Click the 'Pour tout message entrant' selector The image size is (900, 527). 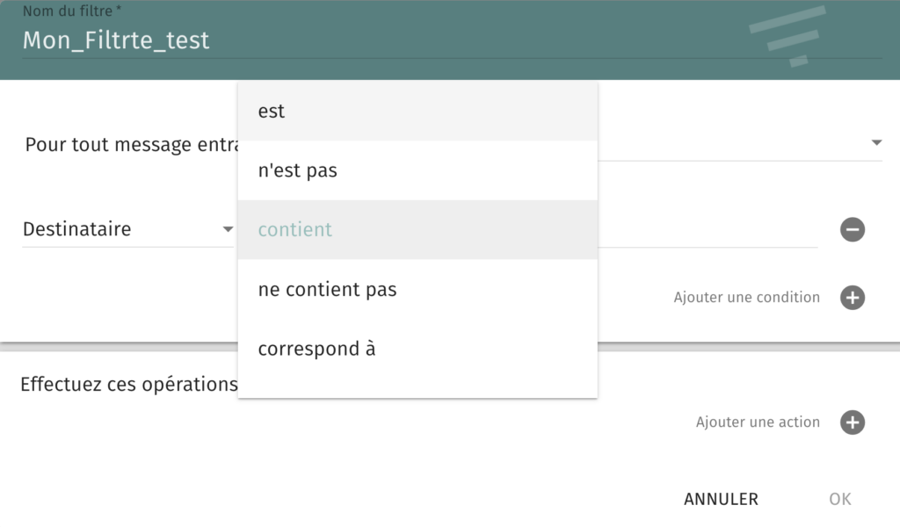[x=453, y=144]
